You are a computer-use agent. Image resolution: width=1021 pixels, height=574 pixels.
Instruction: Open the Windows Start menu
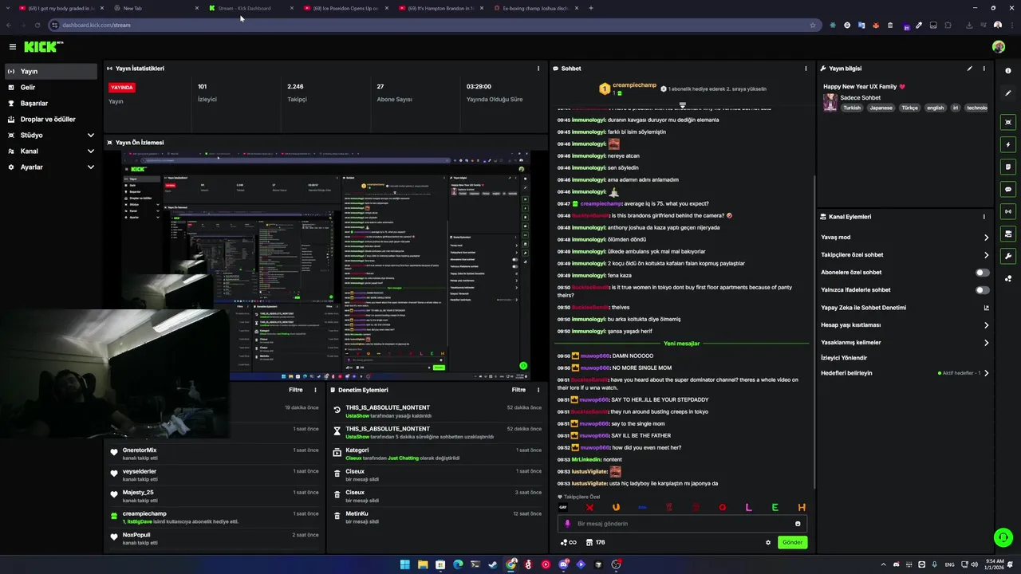pyautogui.click(x=404, y=564)
